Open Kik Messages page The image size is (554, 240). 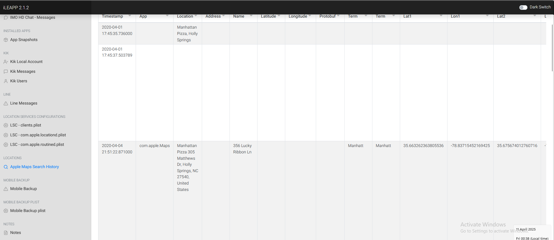pos(23,71)
